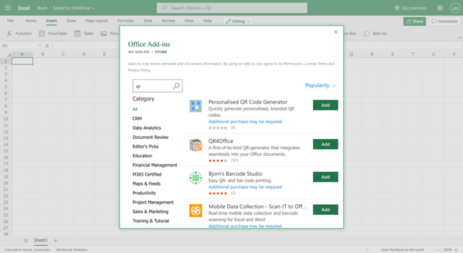The width and height of the screenshot is (463, 253).
Task: Click the Share button
Action: pyautogui.click(x=415, y=21)
